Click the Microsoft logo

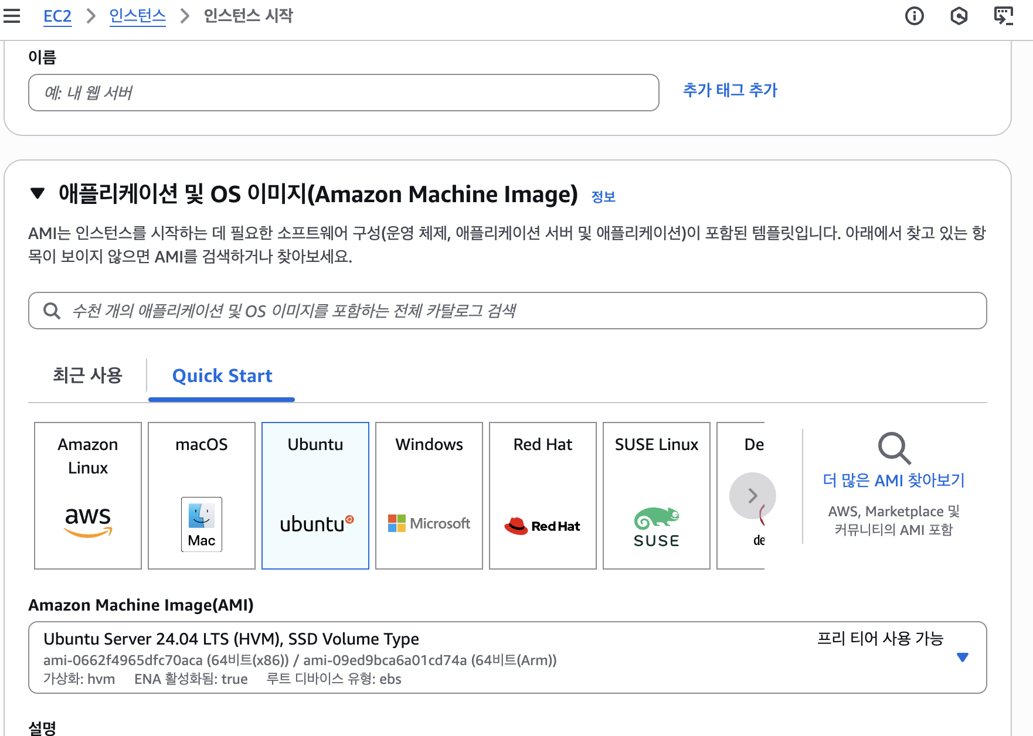point(429,523)
